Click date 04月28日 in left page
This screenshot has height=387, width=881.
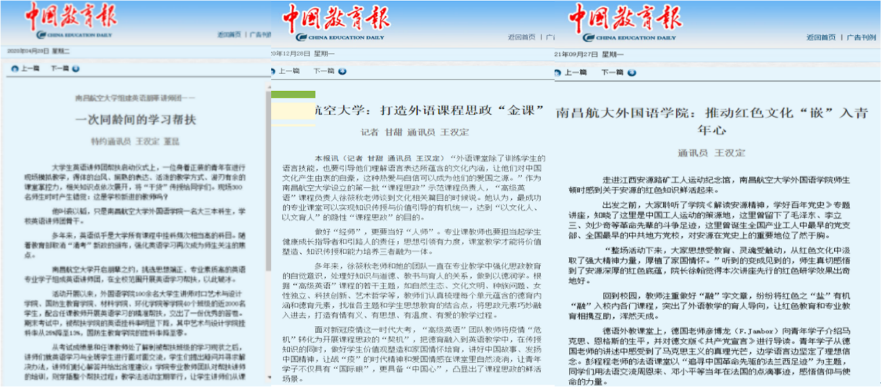[38, 51]
